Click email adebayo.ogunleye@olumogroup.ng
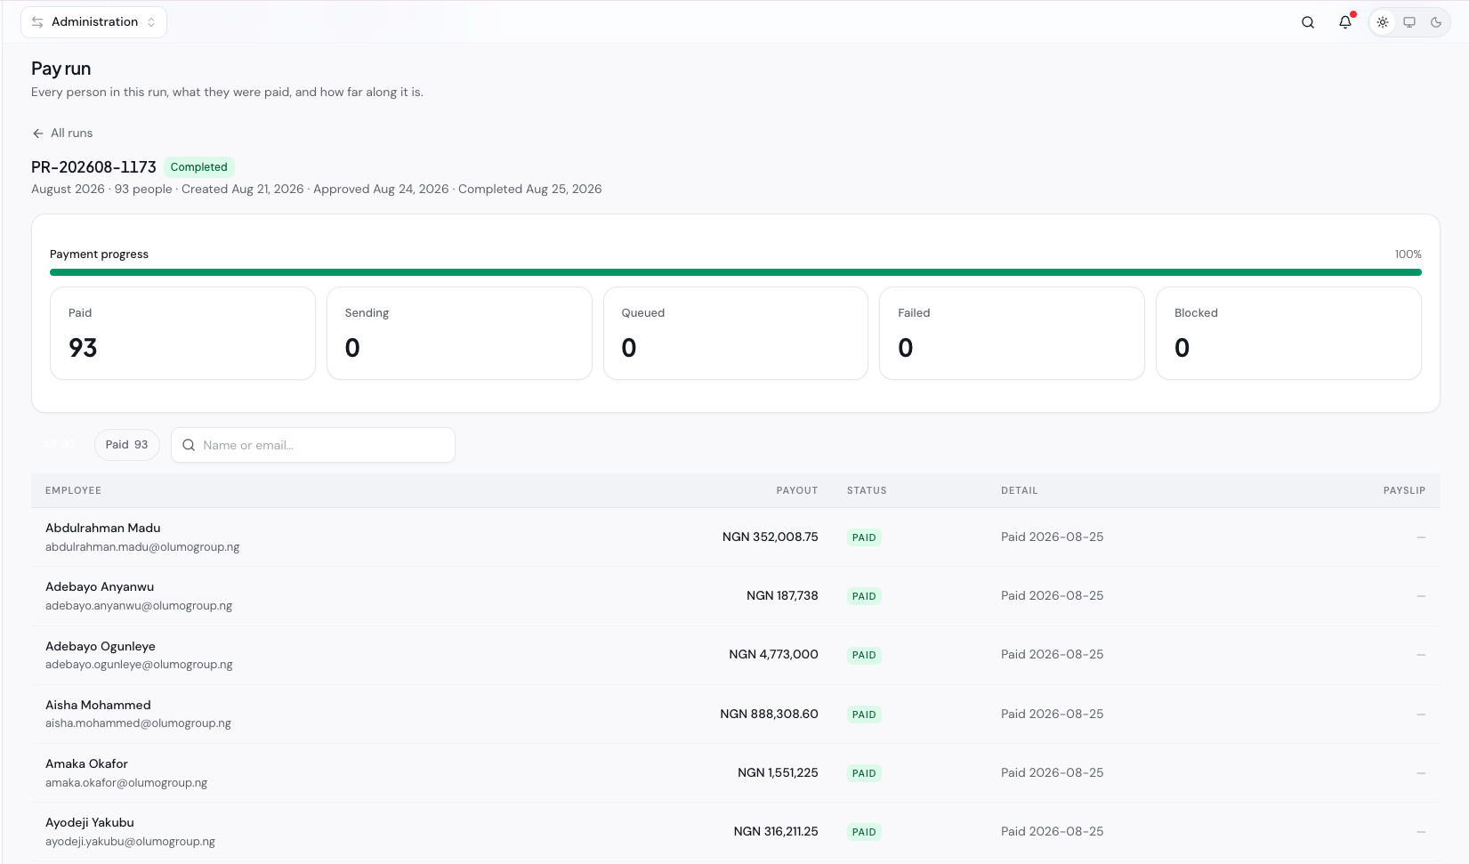The width and height of the screenshot is (1469, 864). coord(139,665)
